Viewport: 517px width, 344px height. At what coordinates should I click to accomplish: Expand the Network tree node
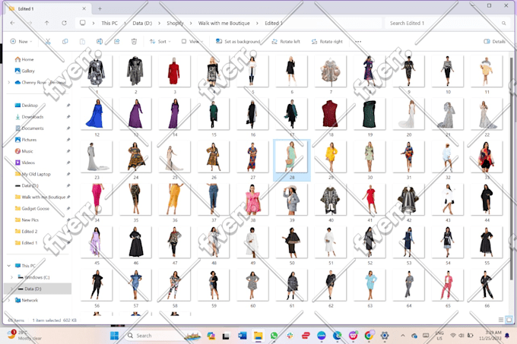point(9,300)
